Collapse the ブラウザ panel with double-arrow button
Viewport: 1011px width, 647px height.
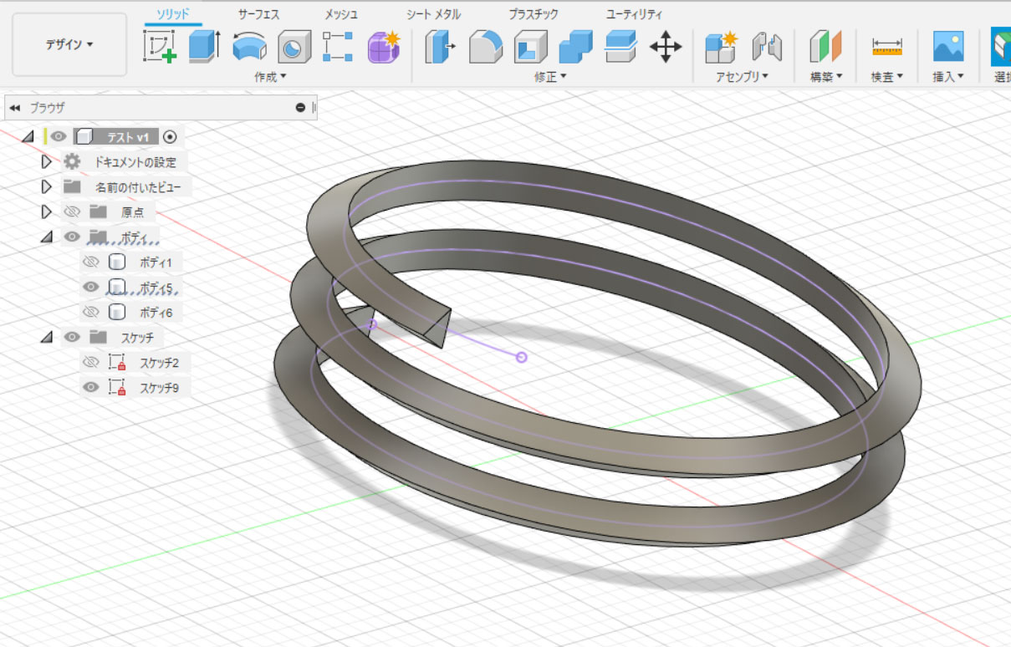[15, 108]
